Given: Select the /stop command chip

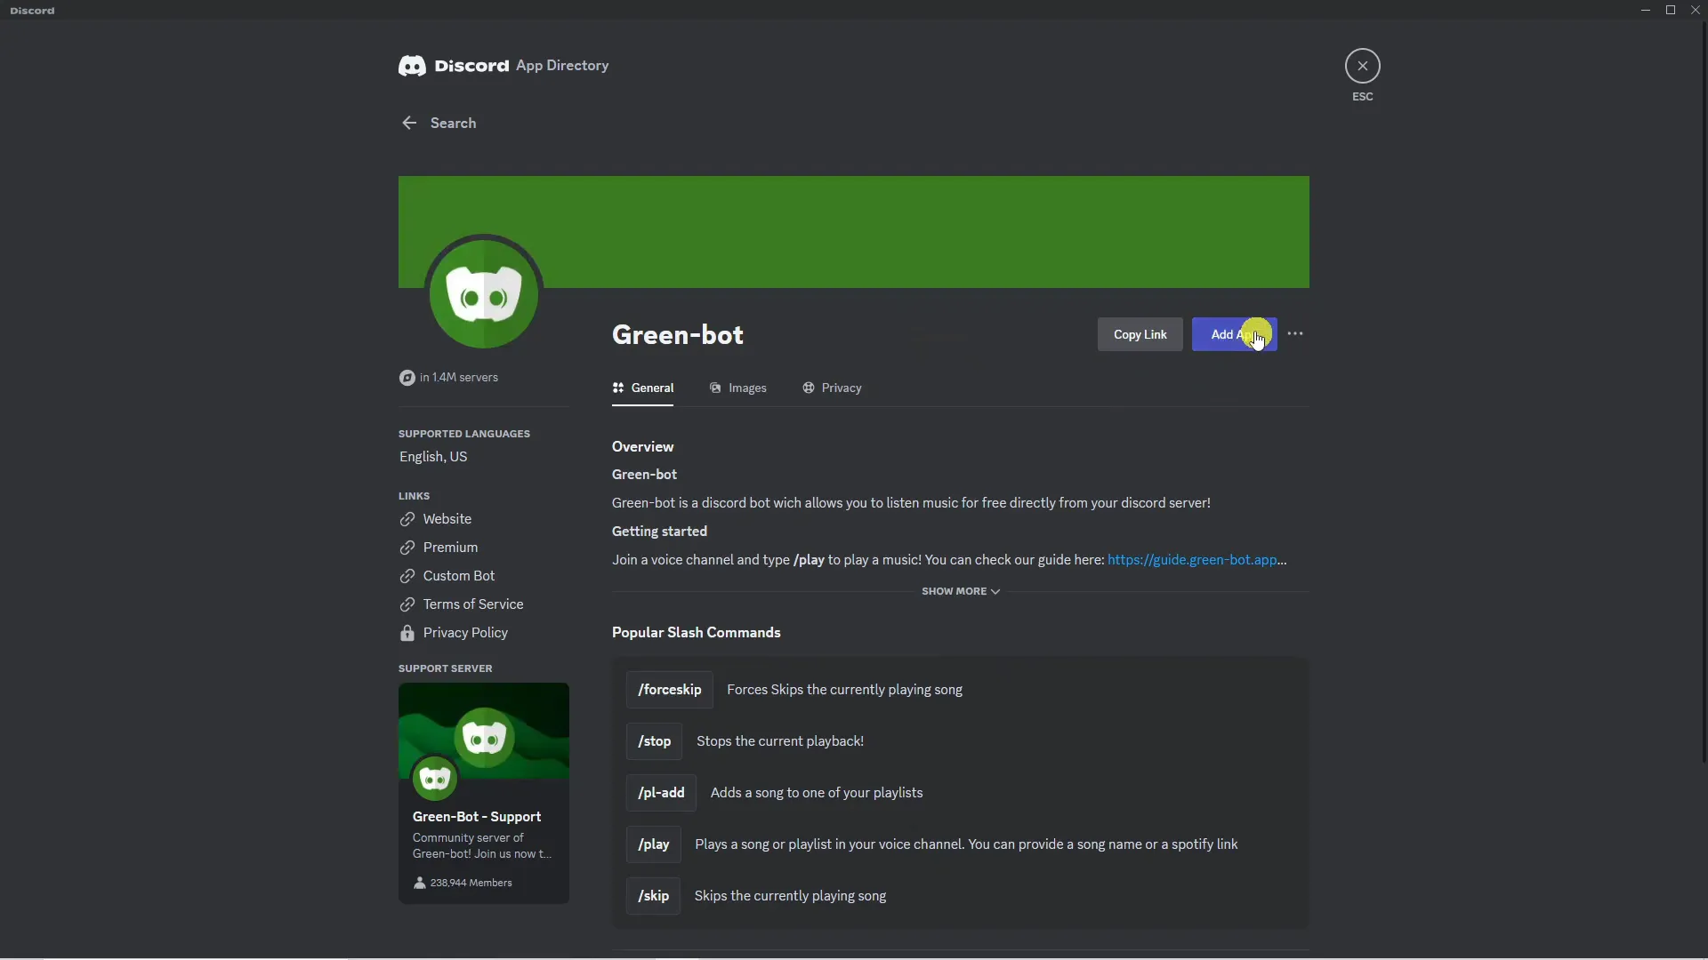Looking at the screenshot, I should coord(654,741).
